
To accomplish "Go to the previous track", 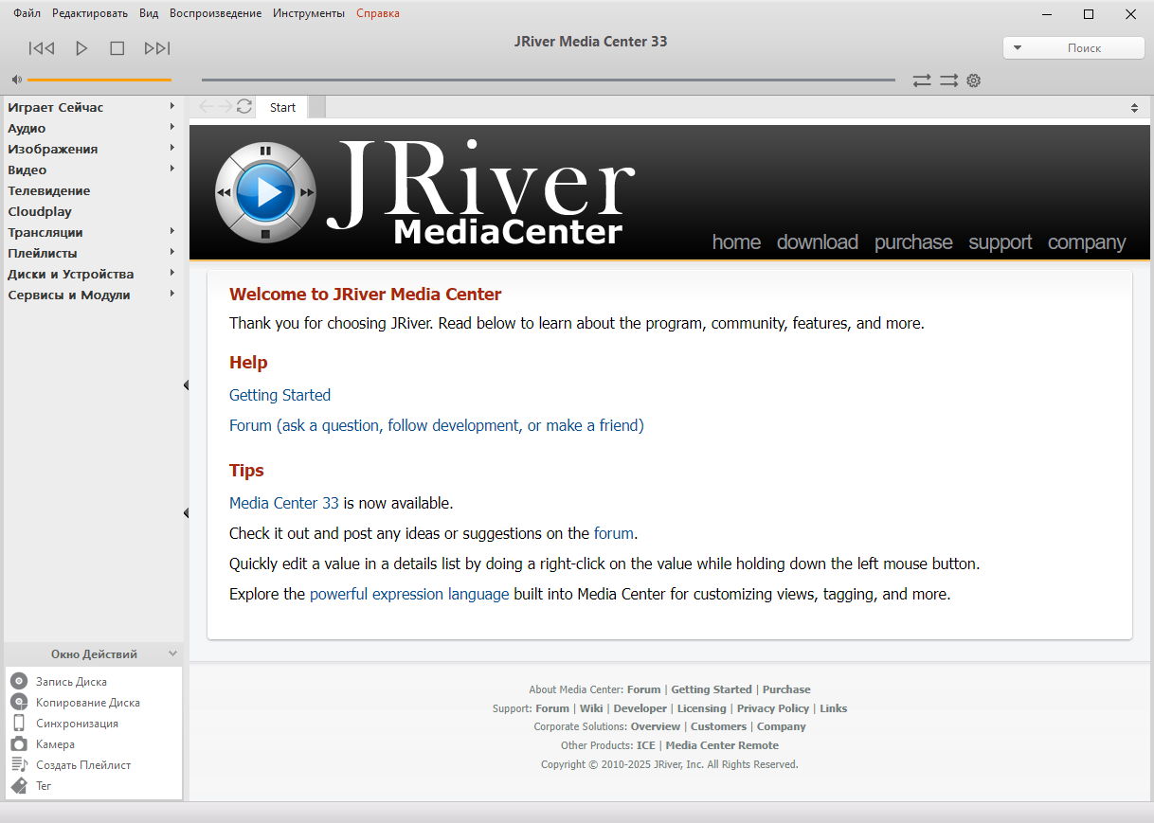I will pos(42,48).
